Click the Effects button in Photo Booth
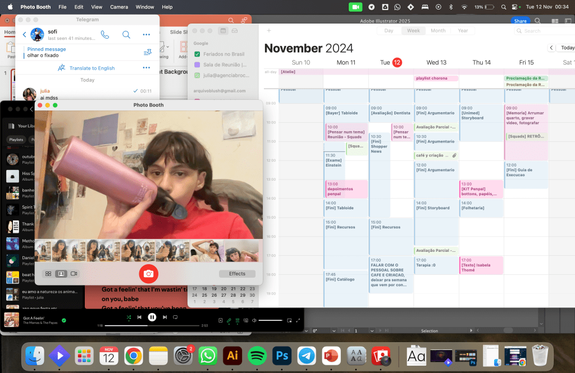The height and width of the screenshot is (373, 575). (237, 274)
